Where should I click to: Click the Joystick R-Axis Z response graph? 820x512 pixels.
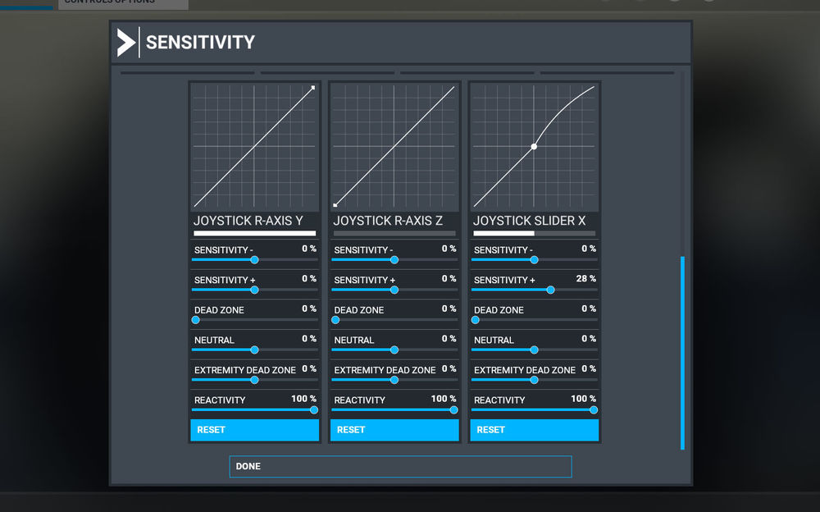click(x=394, y=147)
